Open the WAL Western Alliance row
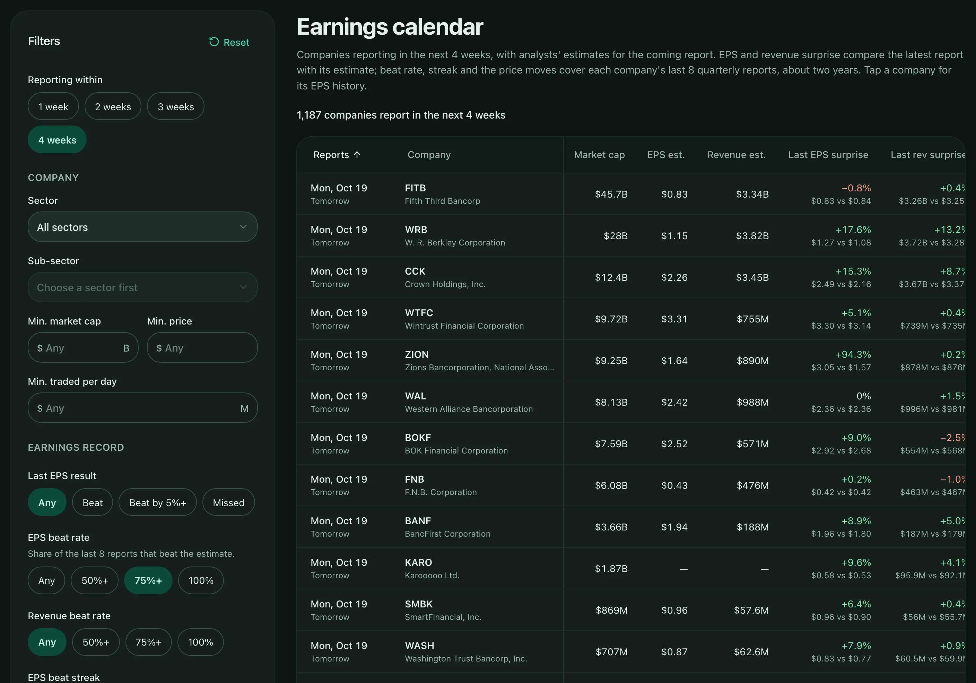This screenshot has height=683, width=976. click(630, 402)
